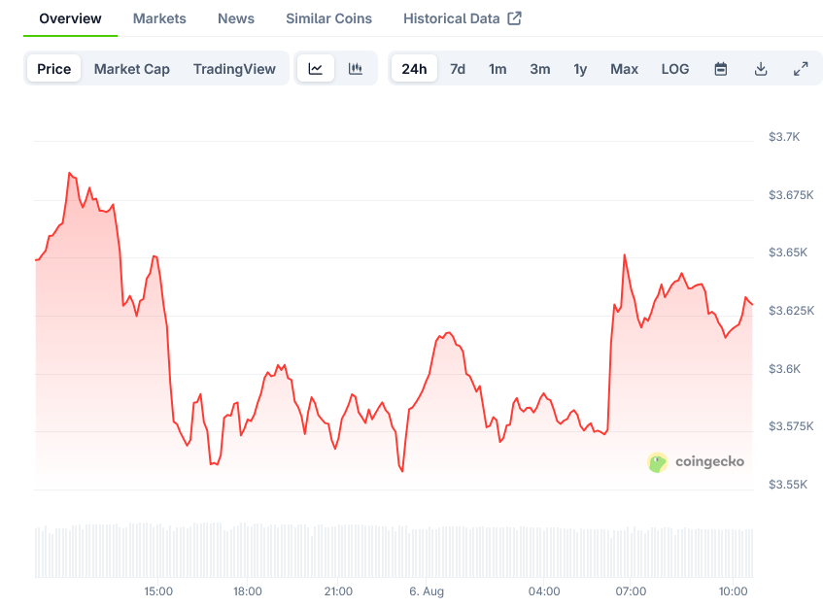
Task: Select the line chart icon
Action: (x=316, y=69)
